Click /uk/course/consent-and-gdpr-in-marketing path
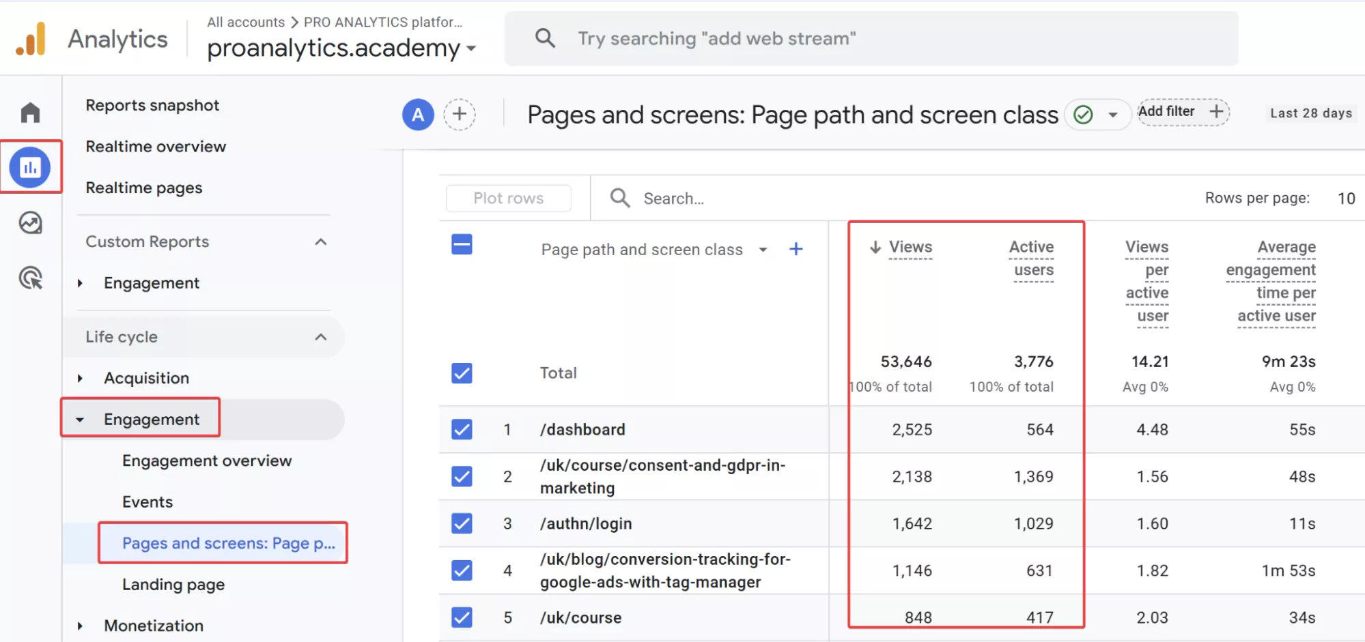 pyautogui.click(x=662, y=477)
